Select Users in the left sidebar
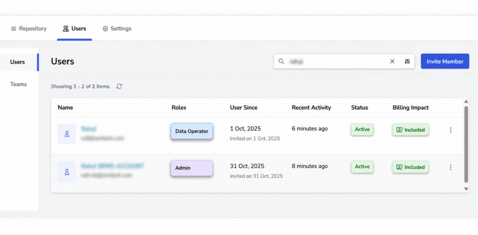Viewport: 478px width, 235px height. click(x=19, y=62)
